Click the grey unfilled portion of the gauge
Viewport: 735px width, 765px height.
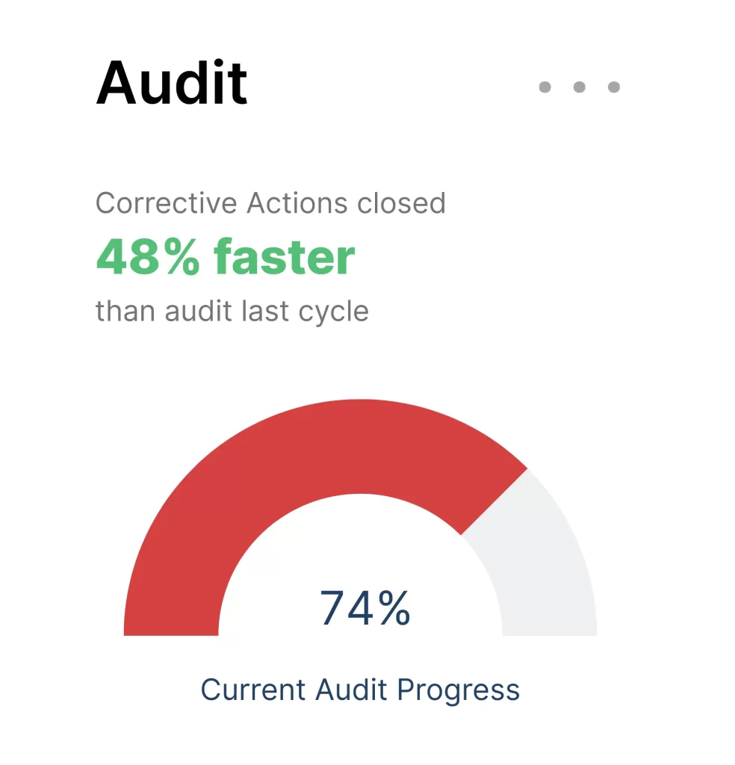point(542,561)
